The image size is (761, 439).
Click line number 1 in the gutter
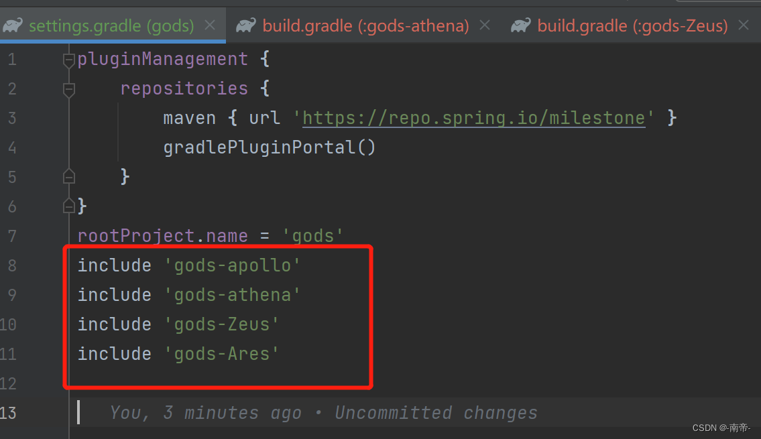click(x=12, y=59)
